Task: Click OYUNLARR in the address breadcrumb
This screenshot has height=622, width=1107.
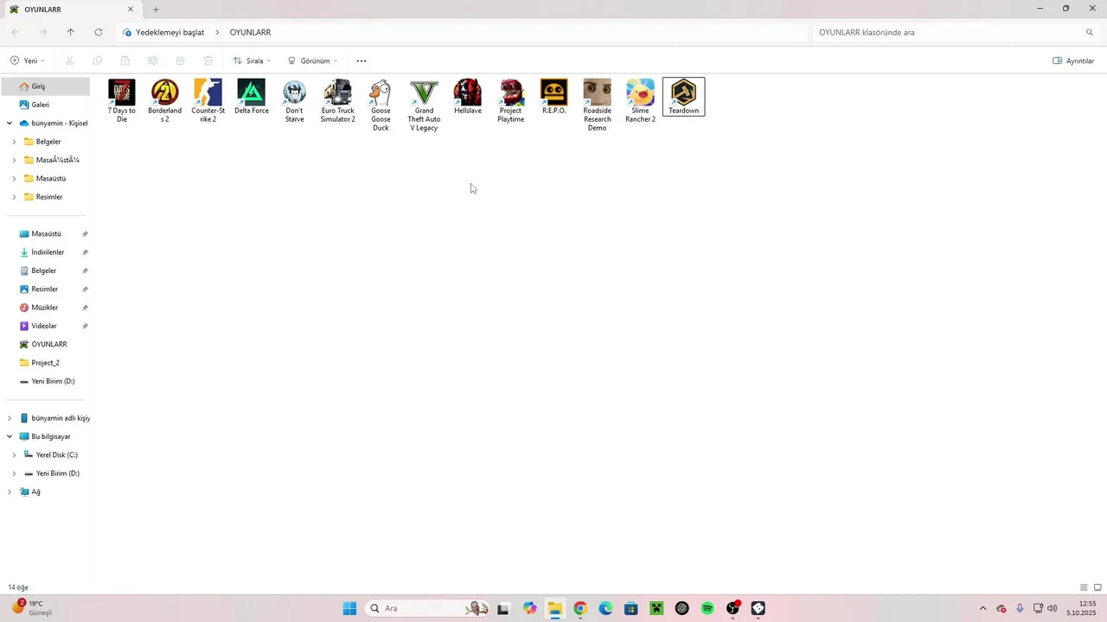Action: click(250, 32)
